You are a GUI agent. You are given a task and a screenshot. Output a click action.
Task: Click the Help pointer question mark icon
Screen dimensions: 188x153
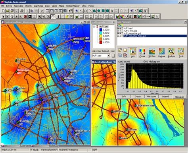coord(71,11)
